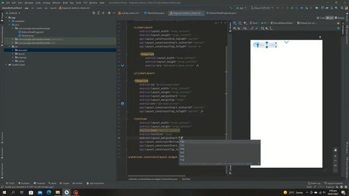
Task: Open the Tools menu
Action: click(79, 3)
